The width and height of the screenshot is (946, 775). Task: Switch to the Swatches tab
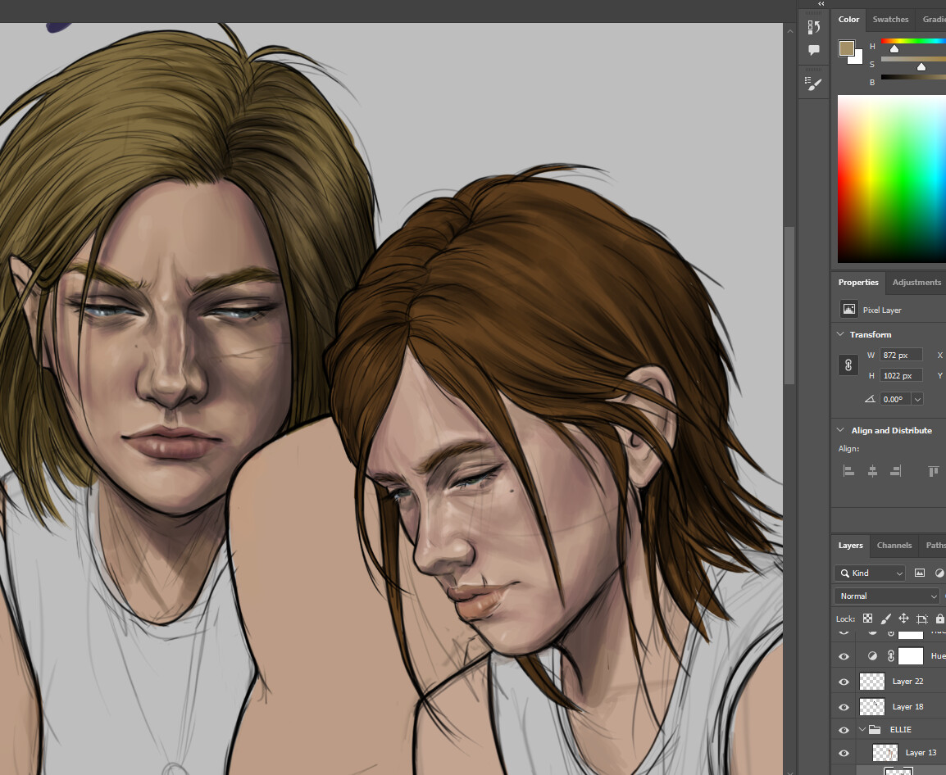[x=890, y=20]
